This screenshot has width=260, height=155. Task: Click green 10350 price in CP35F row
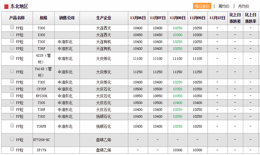178,89
